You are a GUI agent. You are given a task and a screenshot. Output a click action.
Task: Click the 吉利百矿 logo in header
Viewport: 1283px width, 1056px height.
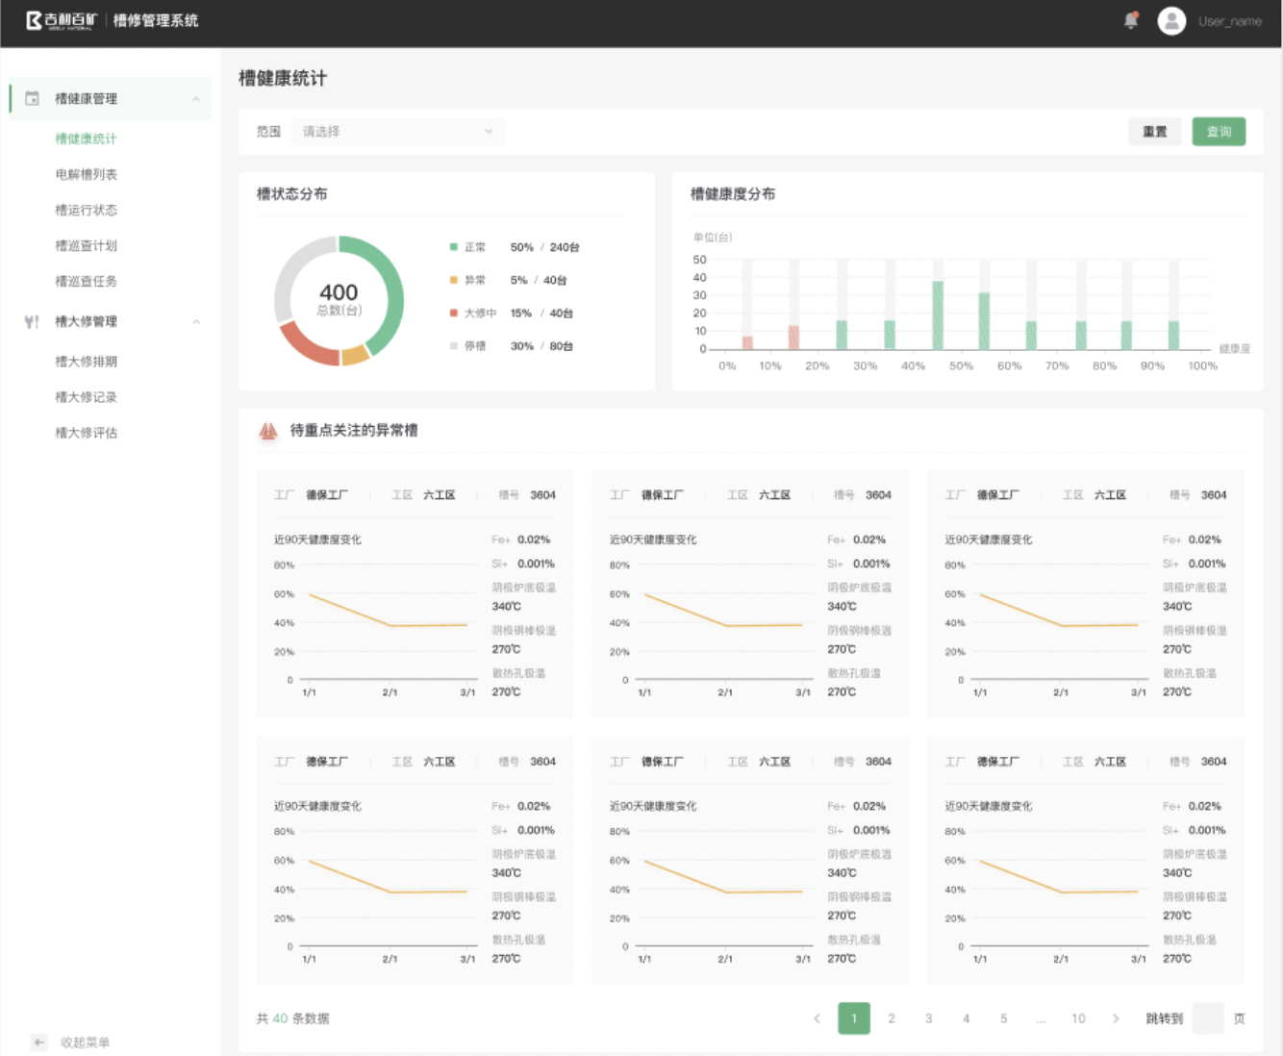tap(62, 20)
